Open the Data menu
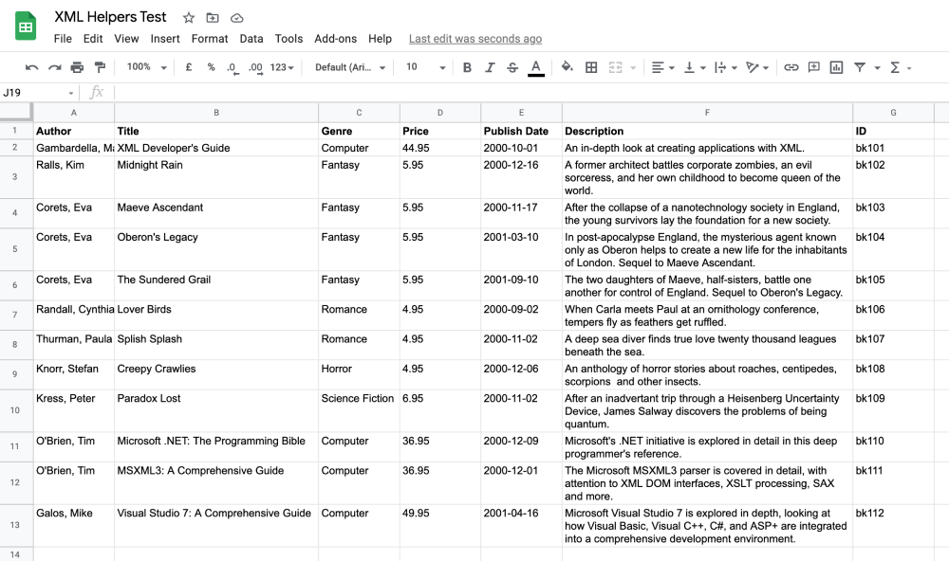Image resolution: width=949 pixels, height=561 pixels. pyautogui.click(x=253, y=39)
